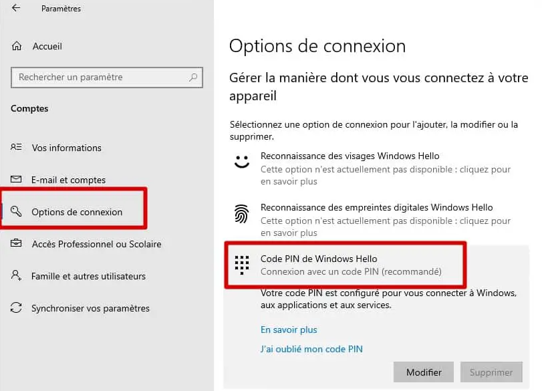This screenshot has width=542, height=391.
Task: Click the Synchroniser sync arrows icon
Action: [17, 308]
